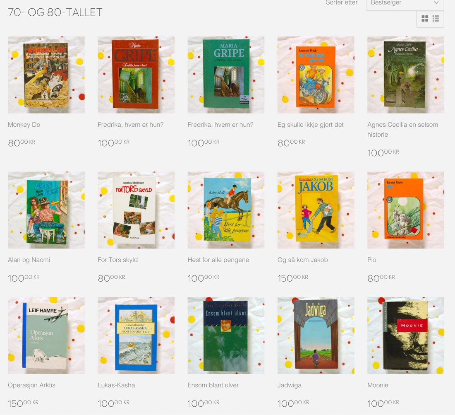Click the Bestselger dropdown chevron arrow
This screenshot has height=415, width=455.
[x=436, y=3]
